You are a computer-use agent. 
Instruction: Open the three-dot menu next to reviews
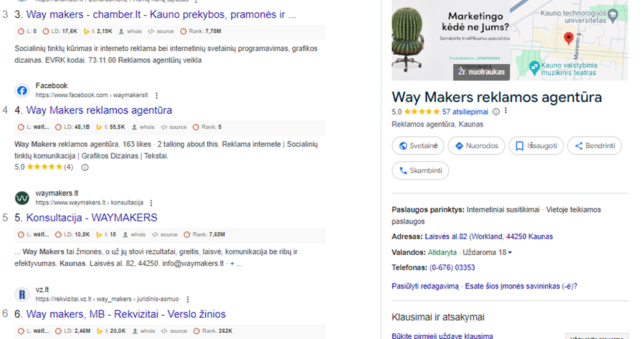click(506, 111)
